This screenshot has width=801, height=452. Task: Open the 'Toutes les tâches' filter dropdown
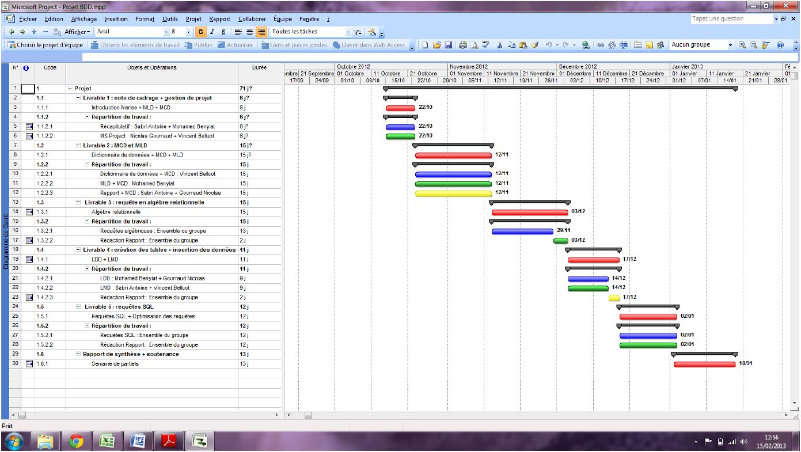click(348, 32)
